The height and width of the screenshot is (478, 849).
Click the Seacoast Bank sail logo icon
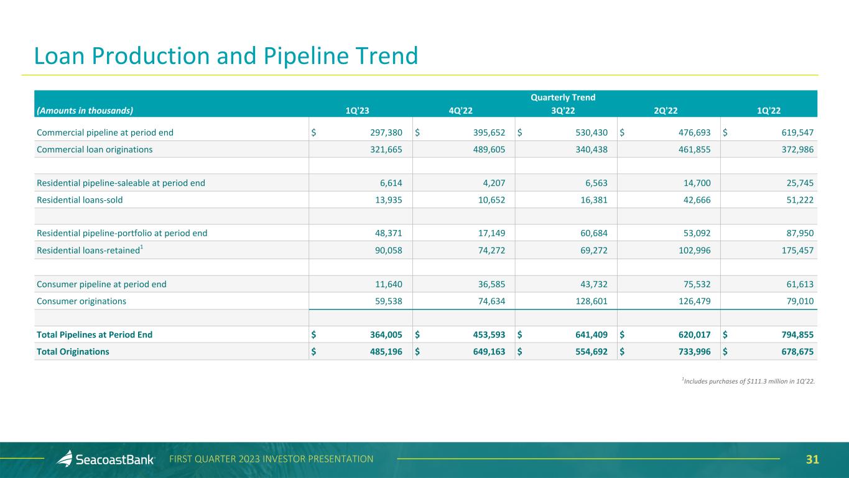pos(65,459)
